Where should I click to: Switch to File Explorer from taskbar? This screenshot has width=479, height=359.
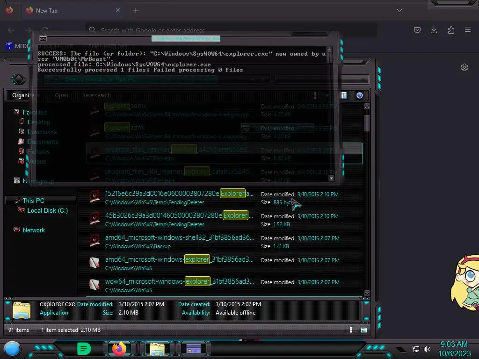(x=157, y=349)
